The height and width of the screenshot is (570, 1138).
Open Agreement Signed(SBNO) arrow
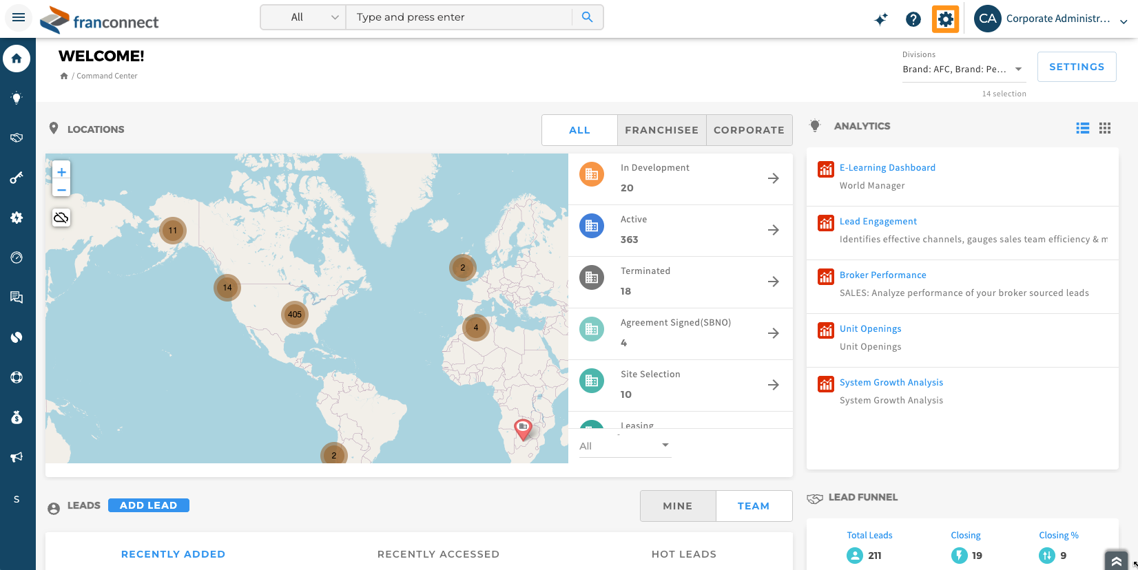(x=774, y=333)
